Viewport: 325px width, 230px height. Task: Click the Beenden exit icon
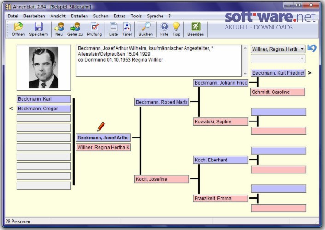pyautogui.click(x=196, y=27)
